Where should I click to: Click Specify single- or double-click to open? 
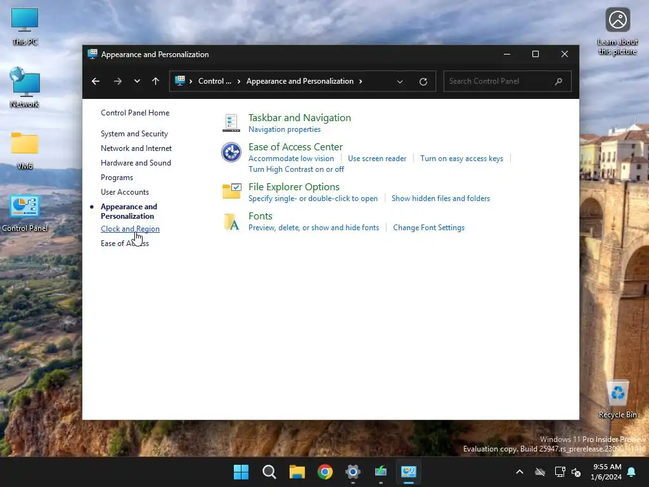[x=313, y=198]
